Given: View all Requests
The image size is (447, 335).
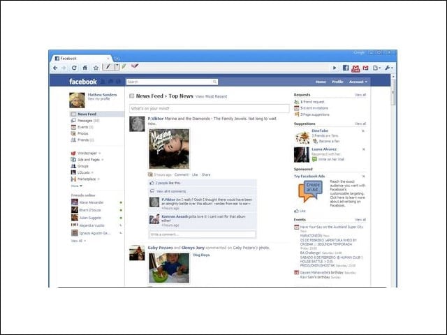Looking at the screenshot, I should coord(360,95).
